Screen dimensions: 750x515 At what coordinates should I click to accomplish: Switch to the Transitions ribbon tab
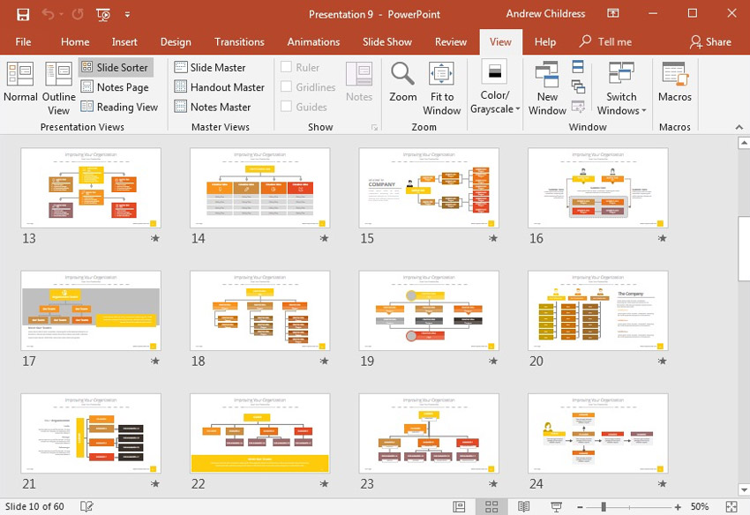[239, 41]
